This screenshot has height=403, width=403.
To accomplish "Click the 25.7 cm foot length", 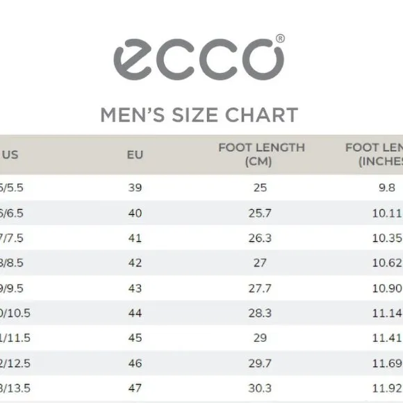I will tap(260, 213).
